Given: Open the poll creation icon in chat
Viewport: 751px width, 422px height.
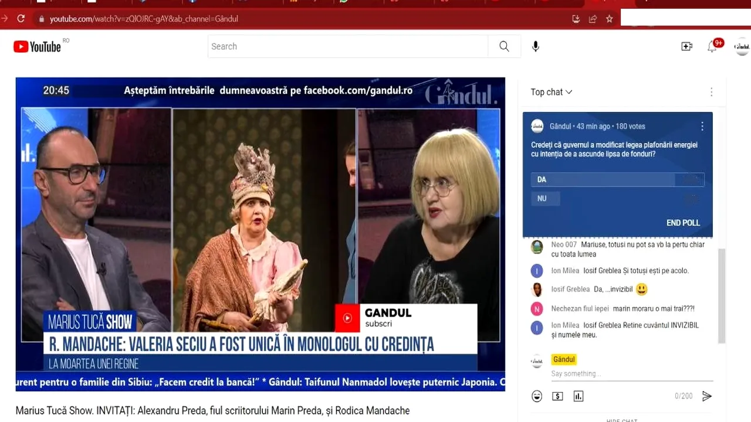Looking at the screenshot, I should [579, 396].
